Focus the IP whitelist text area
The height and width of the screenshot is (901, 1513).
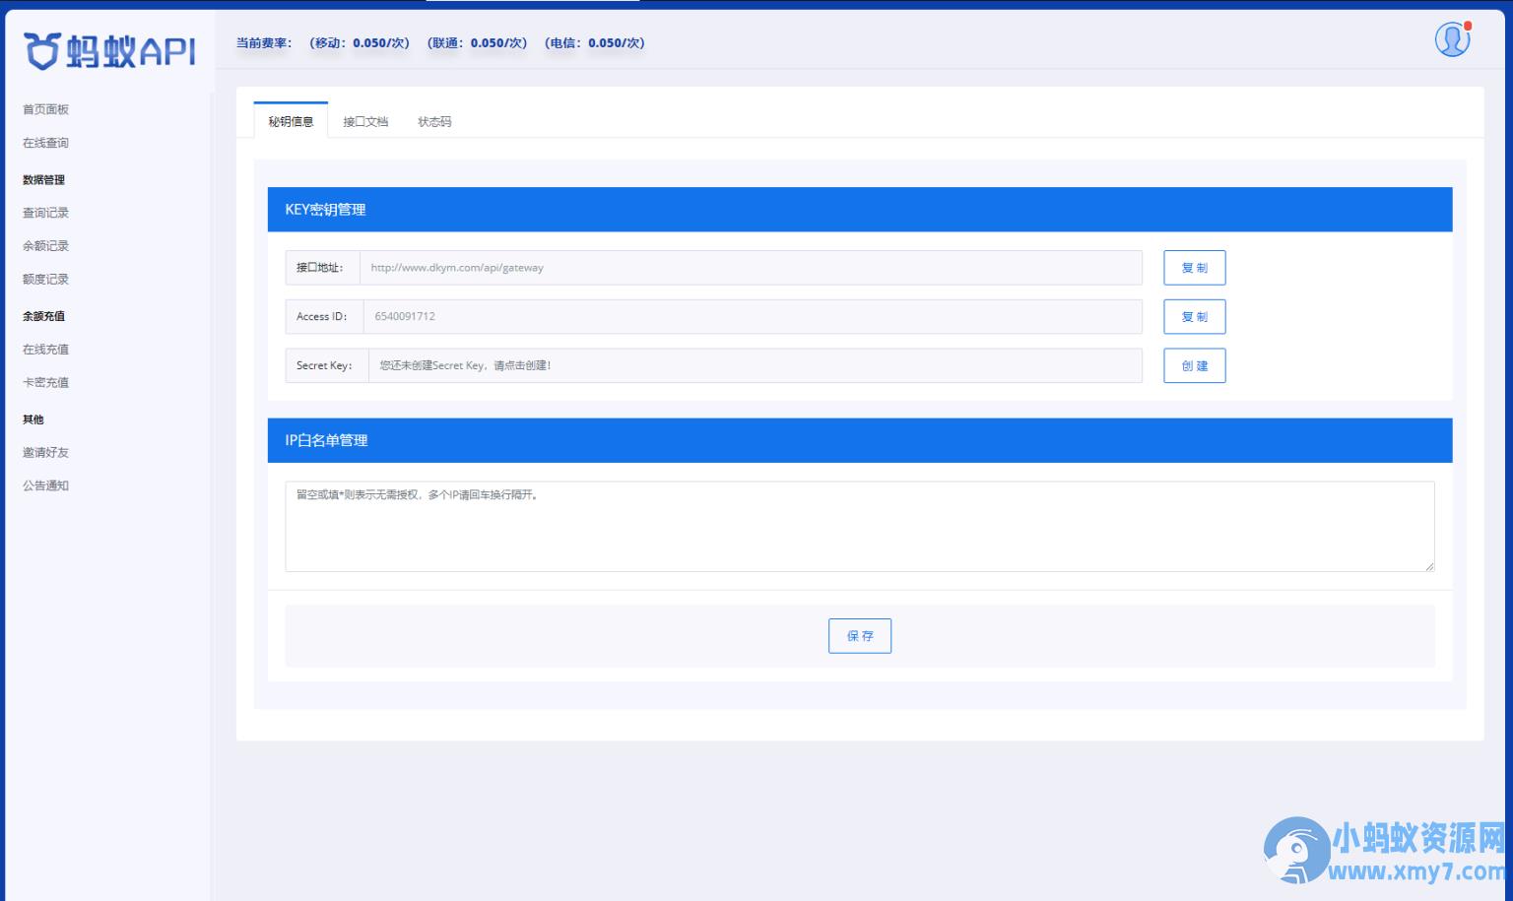tap(860, 527)
